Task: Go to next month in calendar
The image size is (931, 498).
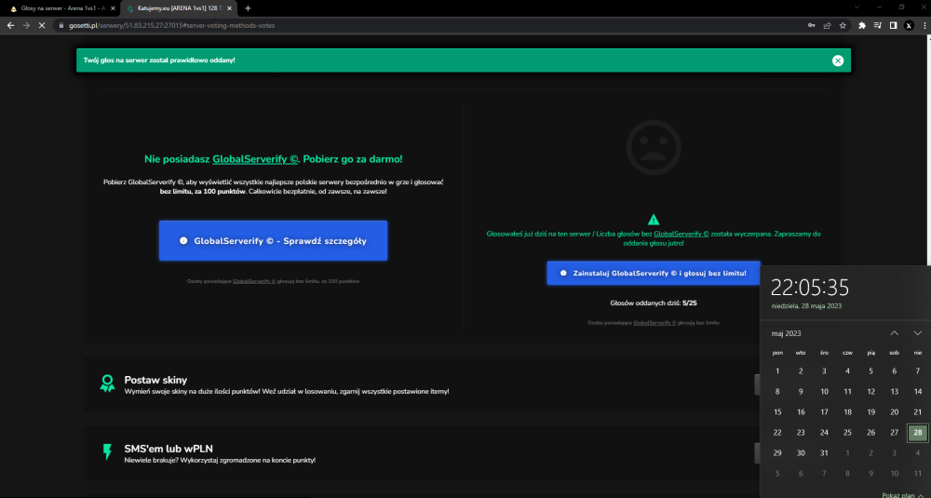Action: click(x=917, y=333)
